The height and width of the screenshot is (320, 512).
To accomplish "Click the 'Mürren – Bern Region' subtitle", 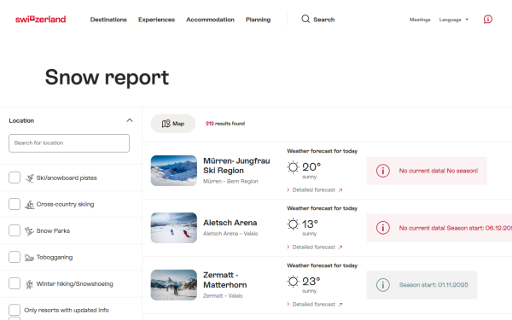I will [x=230, y=181].
